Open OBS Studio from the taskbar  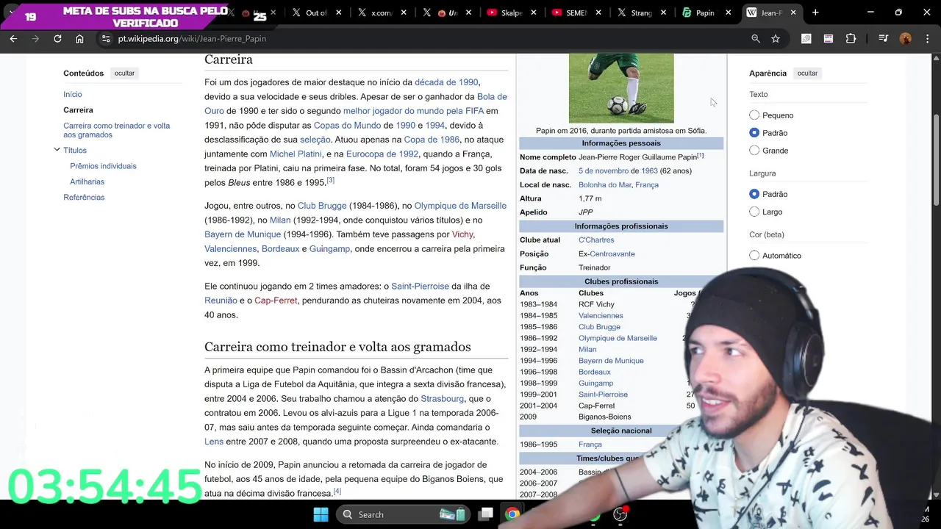pyautogui.click(x=620, y=514)
